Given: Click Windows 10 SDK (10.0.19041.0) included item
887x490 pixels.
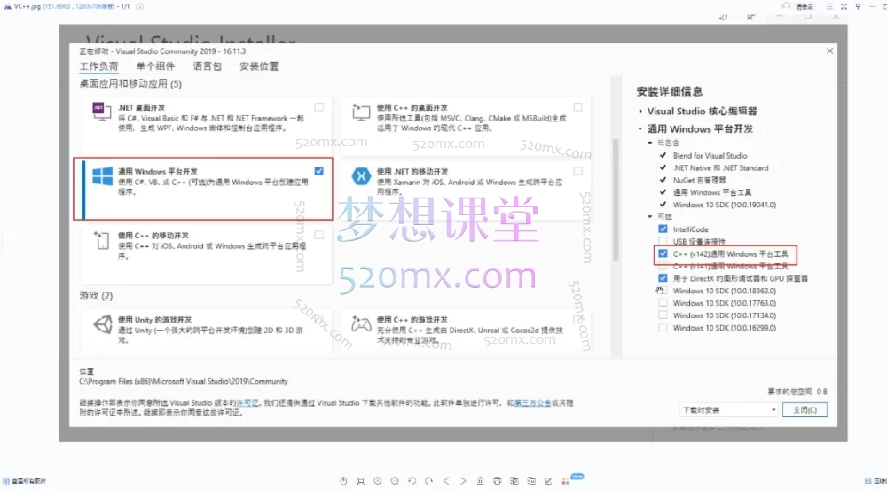Looking at the screenshot, I should (725, 205).
